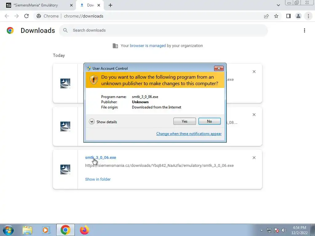Reload the current page

click(26, 16)
